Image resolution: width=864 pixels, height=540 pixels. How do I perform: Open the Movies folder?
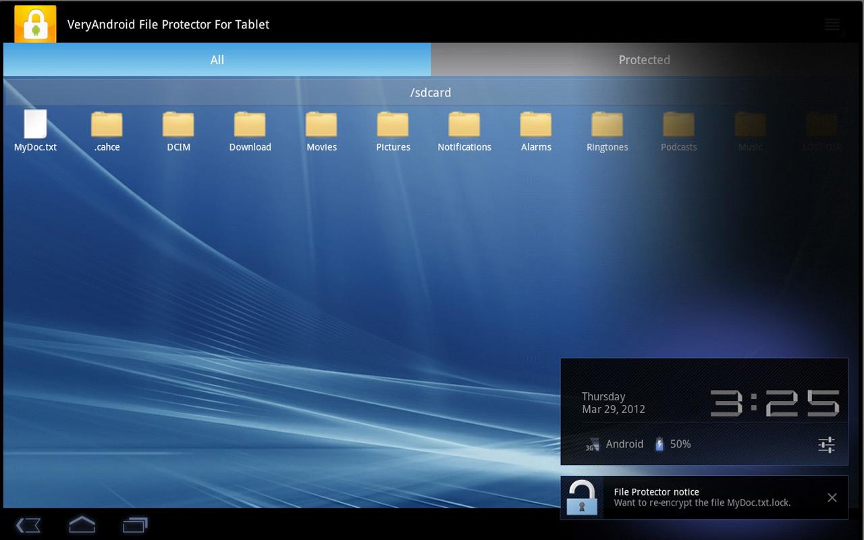321,126
